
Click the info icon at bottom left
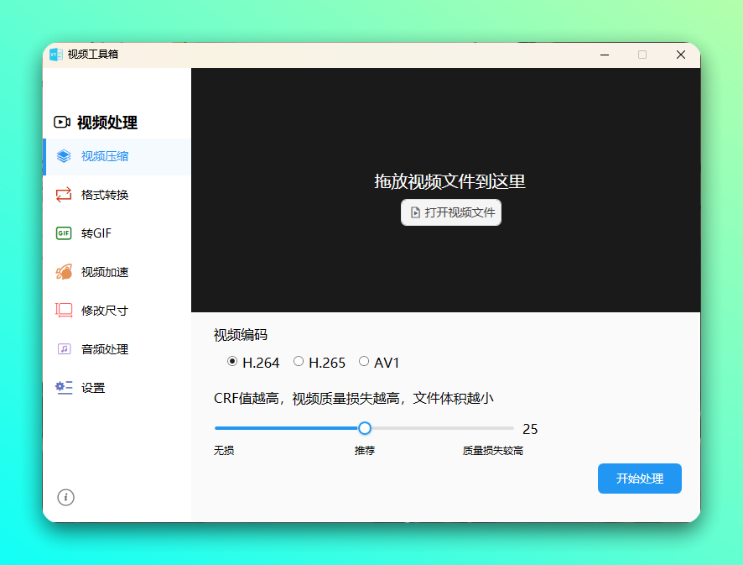(65, 497)
